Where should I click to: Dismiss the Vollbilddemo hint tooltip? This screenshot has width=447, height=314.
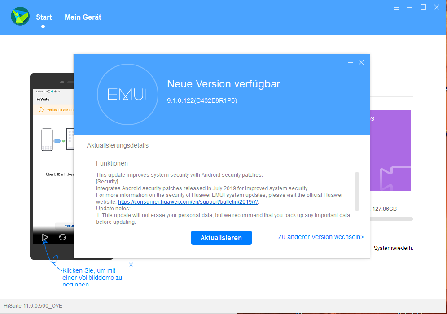(131, 265)
